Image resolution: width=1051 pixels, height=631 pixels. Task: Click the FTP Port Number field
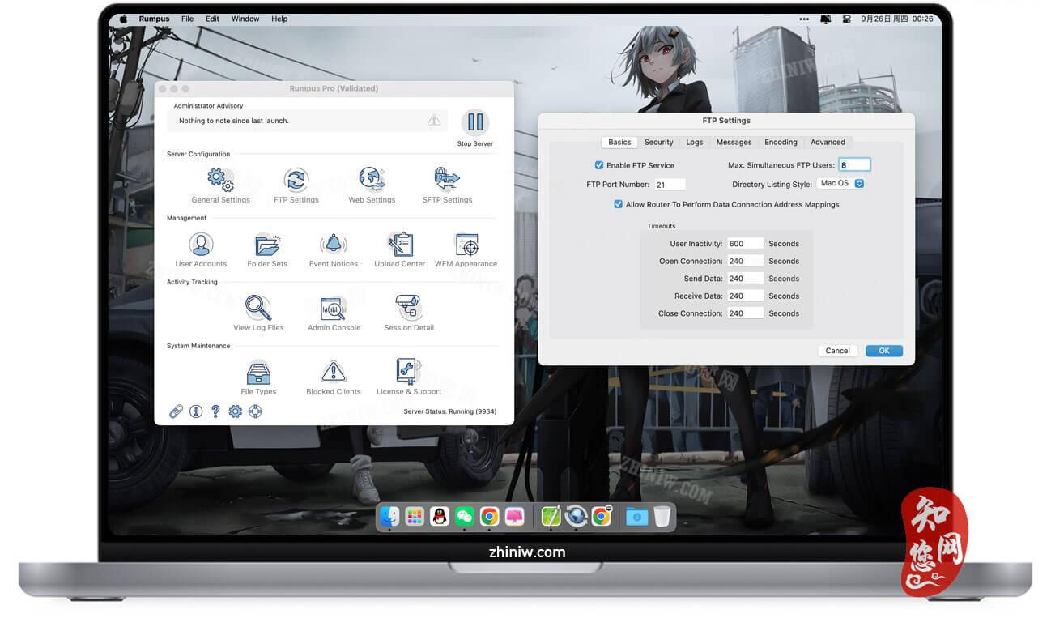coord(670,185)
